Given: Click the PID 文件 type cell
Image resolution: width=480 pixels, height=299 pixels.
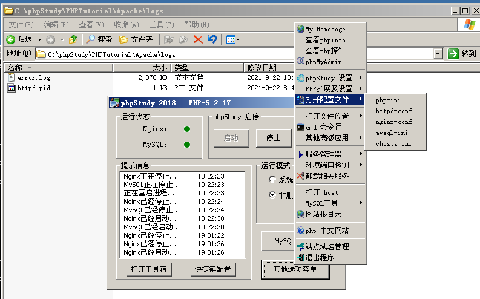Looking at the screenshot, I should (189, 88).
